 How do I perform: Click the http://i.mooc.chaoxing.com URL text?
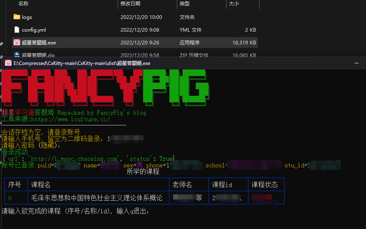tap(74, 159)
